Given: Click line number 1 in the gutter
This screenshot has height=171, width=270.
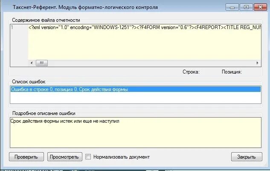Looking at the screenshot, I should (x=12, y=27).
